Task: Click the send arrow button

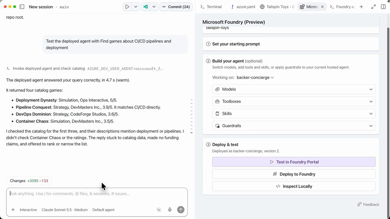Action: tap(181, 210)
